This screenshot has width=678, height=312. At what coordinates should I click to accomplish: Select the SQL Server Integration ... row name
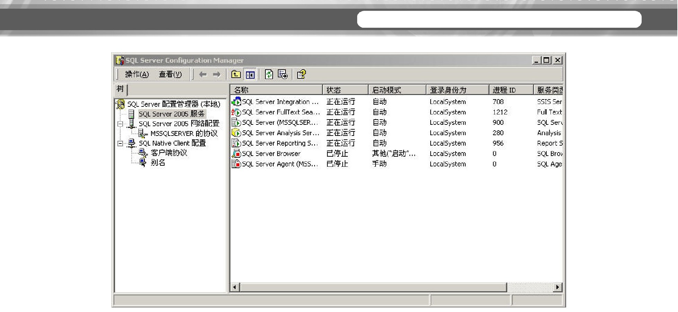280,102
